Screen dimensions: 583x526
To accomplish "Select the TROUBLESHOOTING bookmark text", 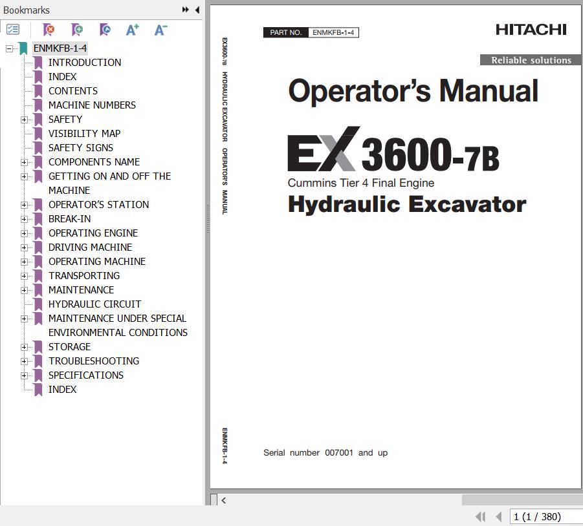I will (94, 361).
